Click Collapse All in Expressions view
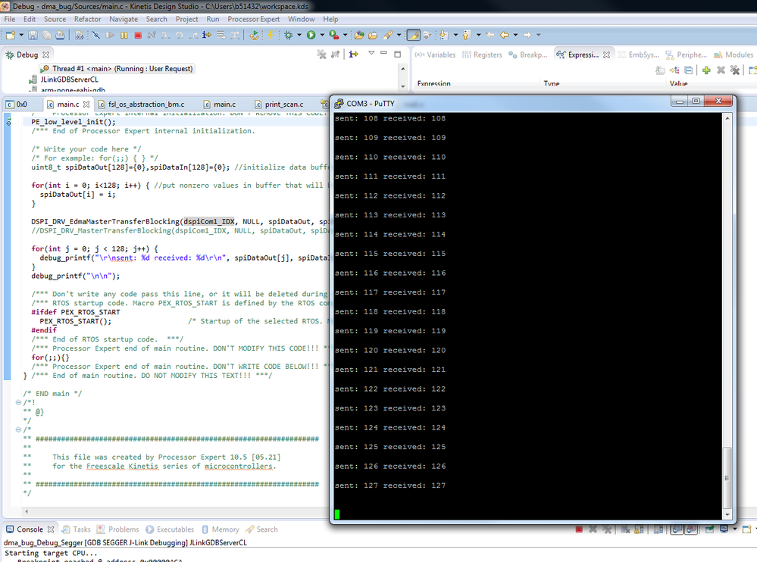The width and height of the screenshot is (757, 562). pyautogui.click(x=689, y=70)
